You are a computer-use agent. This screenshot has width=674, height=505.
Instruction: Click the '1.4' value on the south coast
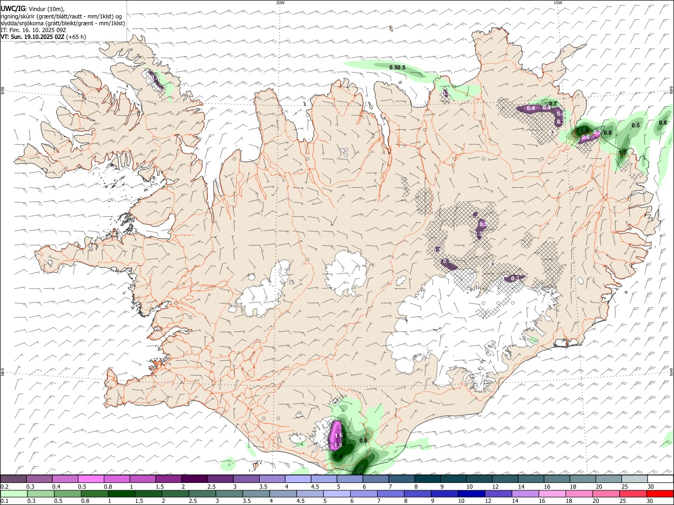pyautogui.click(x=338, y=457)
